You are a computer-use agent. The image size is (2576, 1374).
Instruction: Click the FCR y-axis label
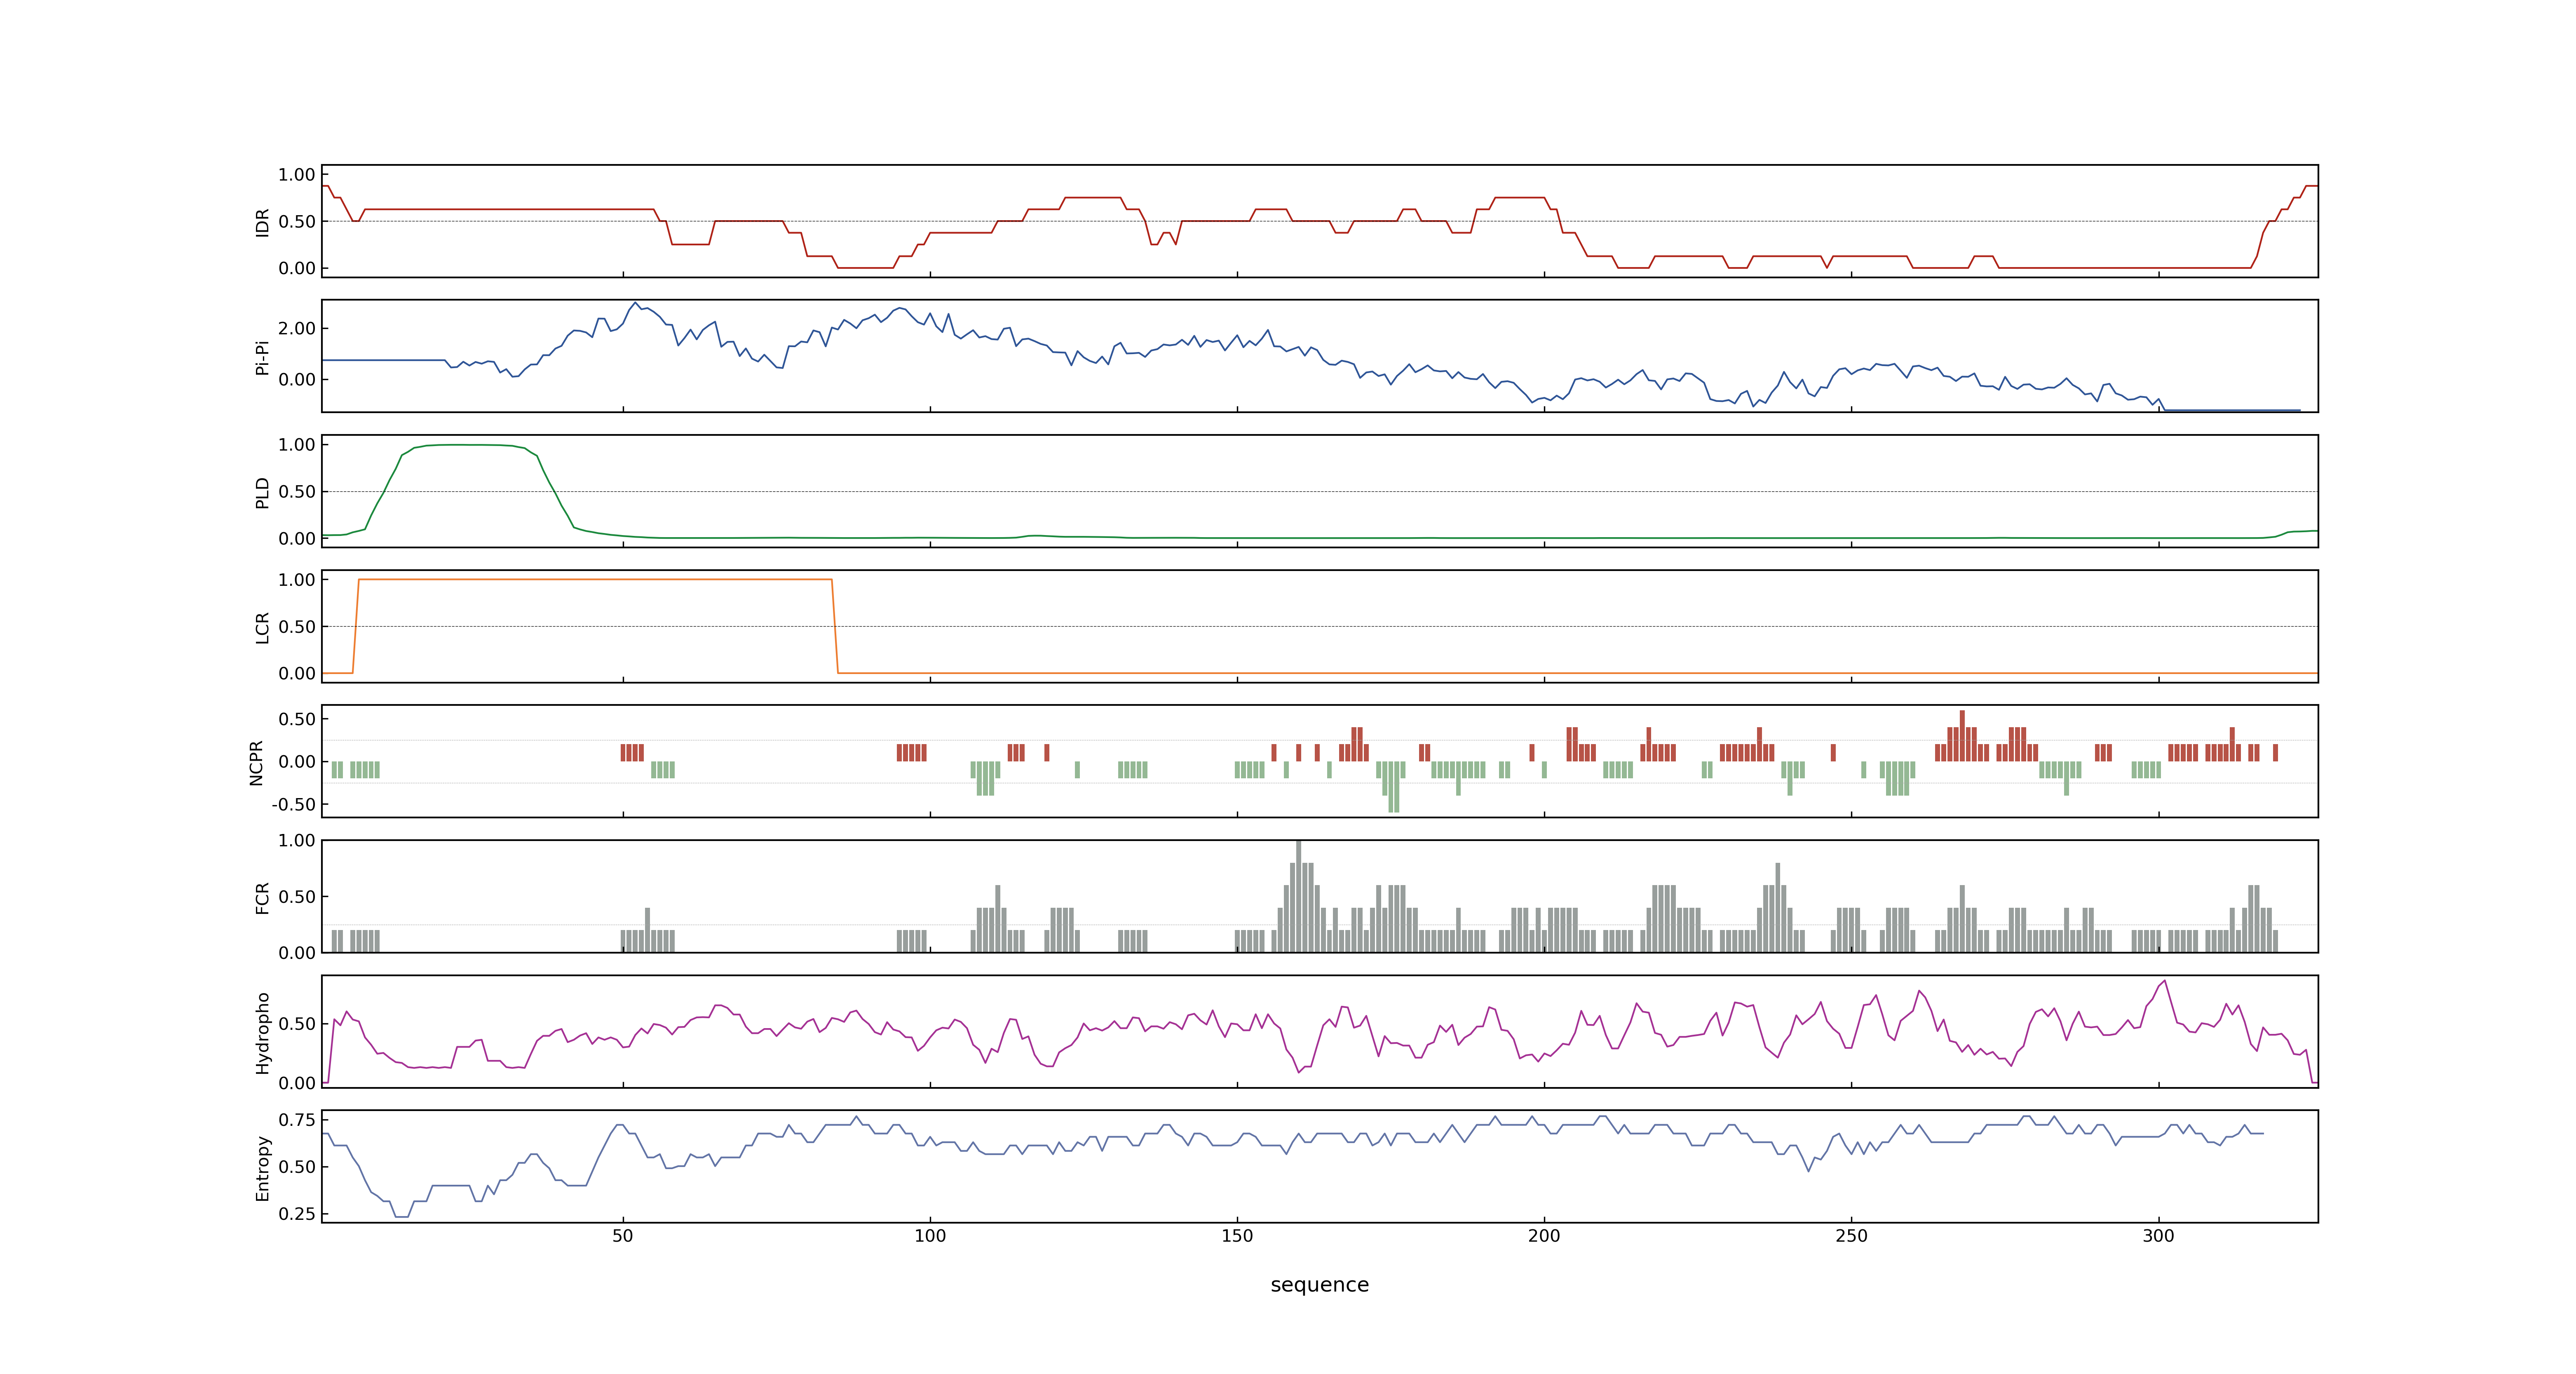(263, 897)
